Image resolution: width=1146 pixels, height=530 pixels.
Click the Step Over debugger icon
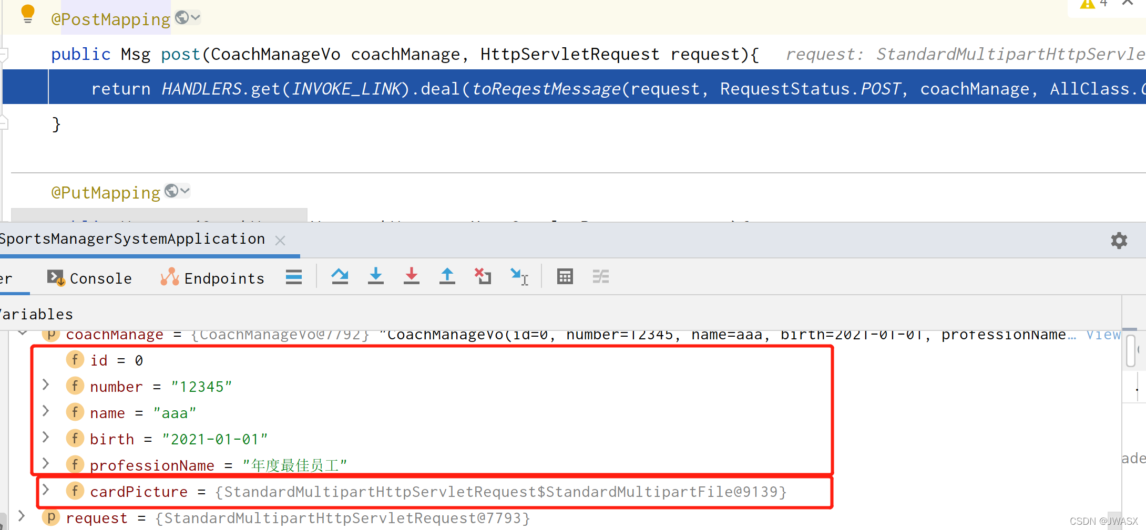340,276
